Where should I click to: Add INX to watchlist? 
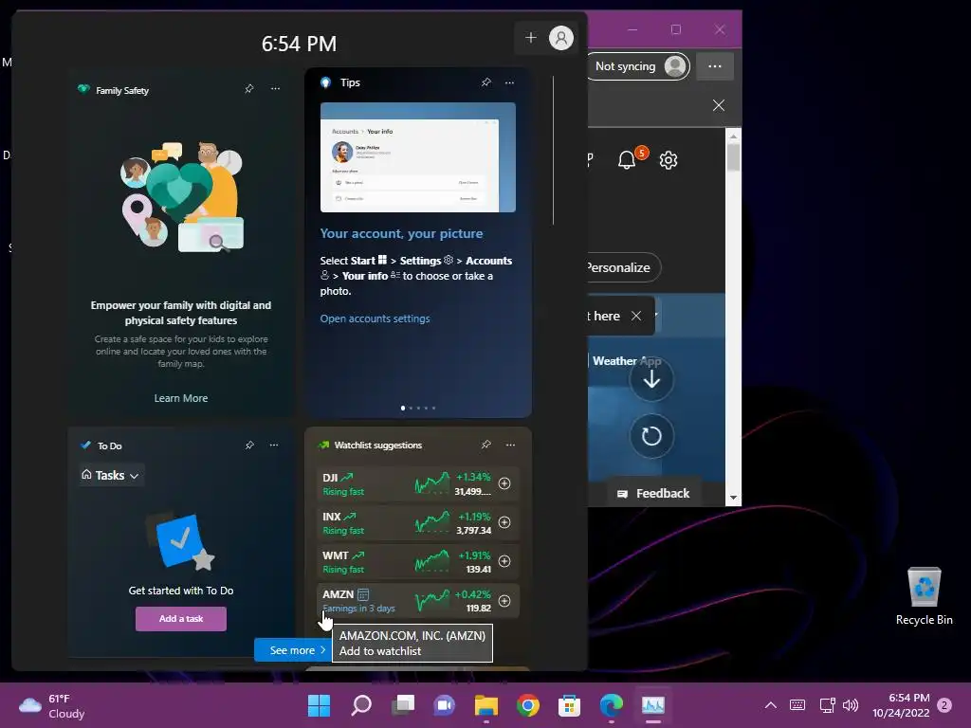point(504,522)
